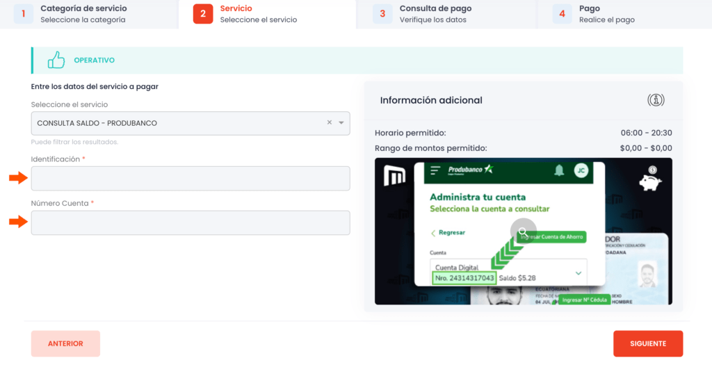The width and height of the screenshot is (712, 381).
Task: Click the 'Seleccione el servicio' label
Action: click(70, 104)
